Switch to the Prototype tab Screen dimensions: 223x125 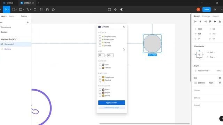tap(206, 16)
